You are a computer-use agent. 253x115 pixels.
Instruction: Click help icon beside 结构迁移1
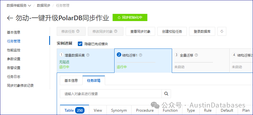140,55
